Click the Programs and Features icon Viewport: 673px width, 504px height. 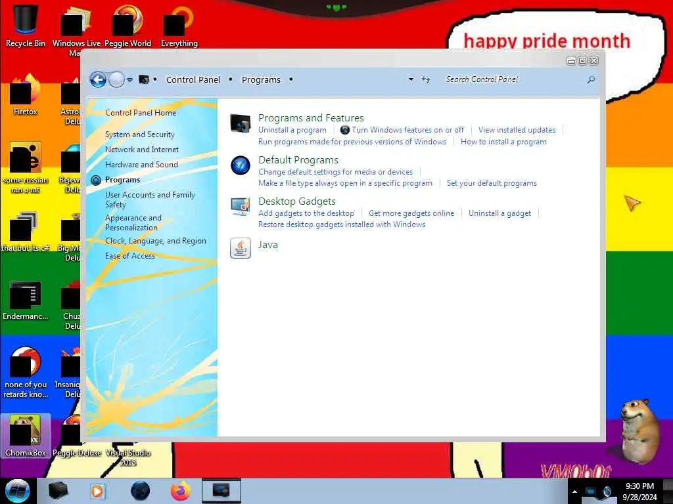241,123
